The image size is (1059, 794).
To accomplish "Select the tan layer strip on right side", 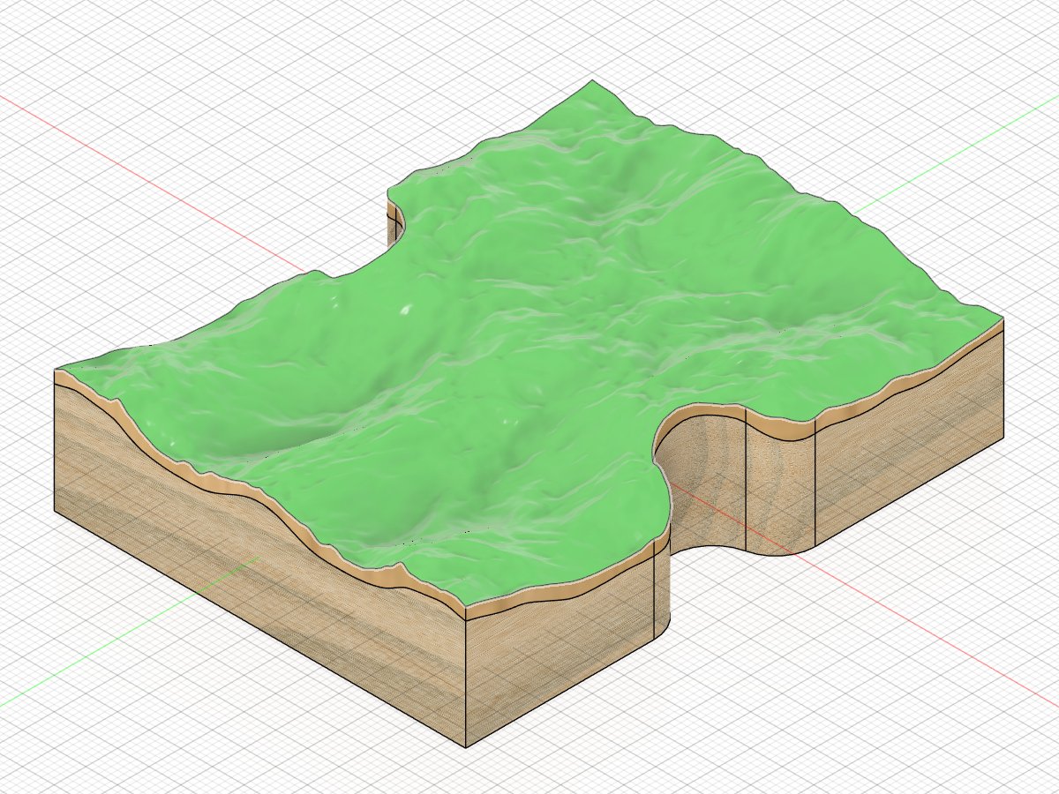I will (909, 375).
